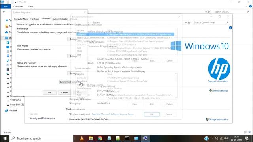Switch to System Protection tab

(60, 19)
